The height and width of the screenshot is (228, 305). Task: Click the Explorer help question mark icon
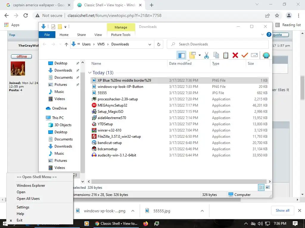click(x=269, y=34)
